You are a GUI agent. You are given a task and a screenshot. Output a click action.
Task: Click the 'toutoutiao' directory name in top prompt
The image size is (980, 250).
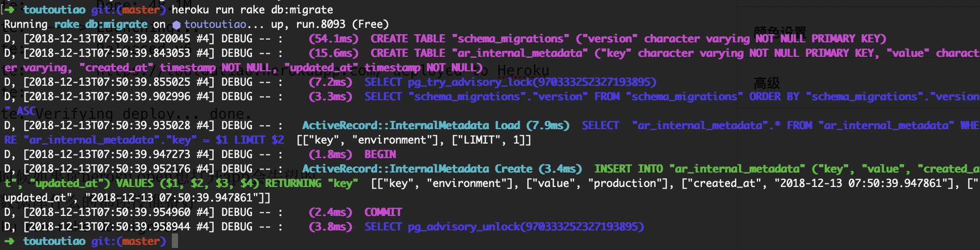pyautogui.click(x=54, y=10)
